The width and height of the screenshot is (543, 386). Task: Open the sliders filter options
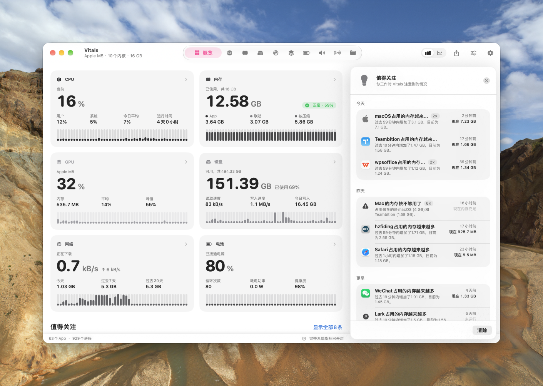point(473,53)
